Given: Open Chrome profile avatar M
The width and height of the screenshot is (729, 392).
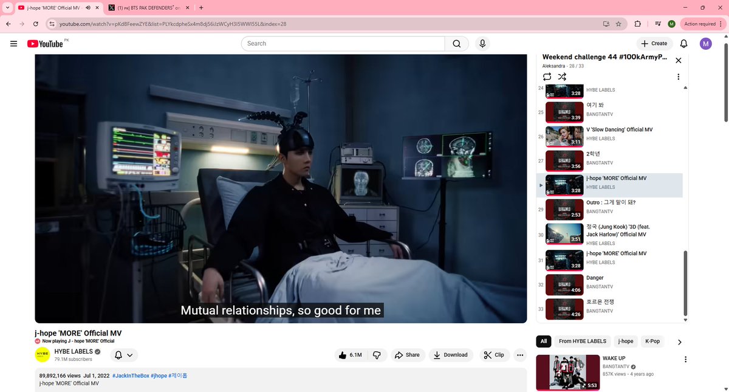Looking at the screenshot, I should click(x=671, y=24).
